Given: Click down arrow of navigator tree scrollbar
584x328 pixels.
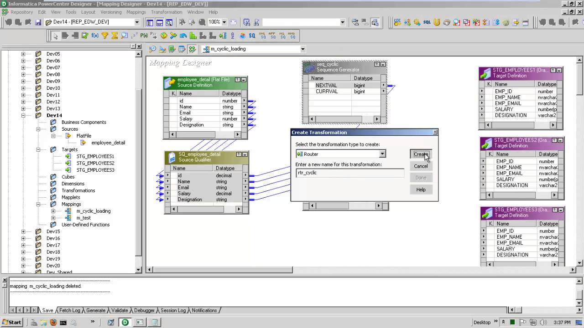Looking at the screenshot, I should (139, 270).
